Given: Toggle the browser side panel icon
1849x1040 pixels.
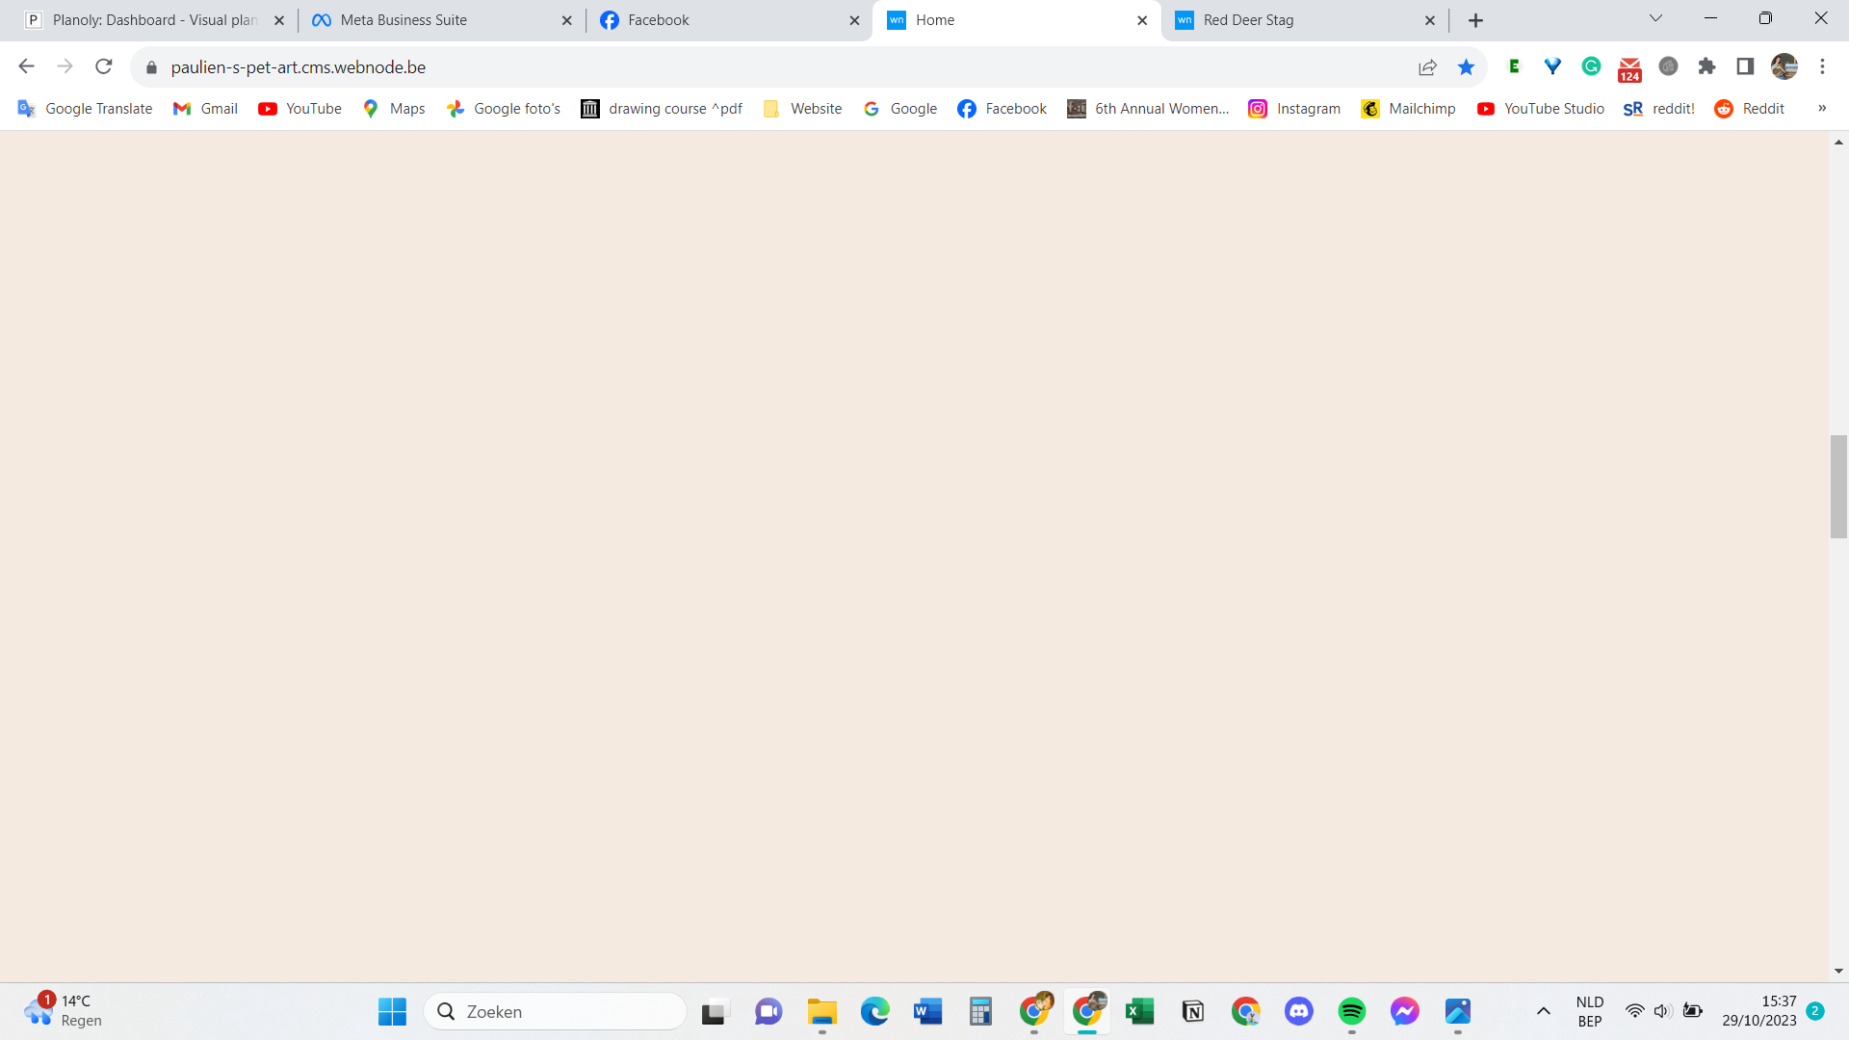Looking at the screenshot, I should [1745, 66].
